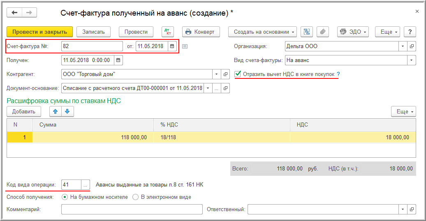Screen dimensions: 426x221
Task: Move row down with blue down arrow
Action: (x=68, y=111)
